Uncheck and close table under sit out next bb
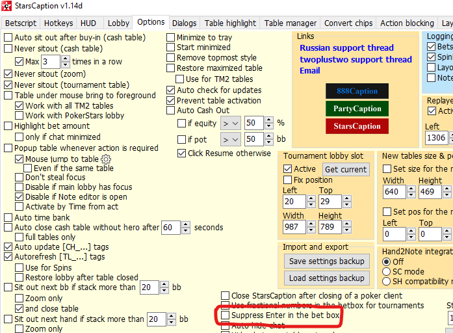The width and height of the screenshot is (453, 333). click(x=19, y=309)
